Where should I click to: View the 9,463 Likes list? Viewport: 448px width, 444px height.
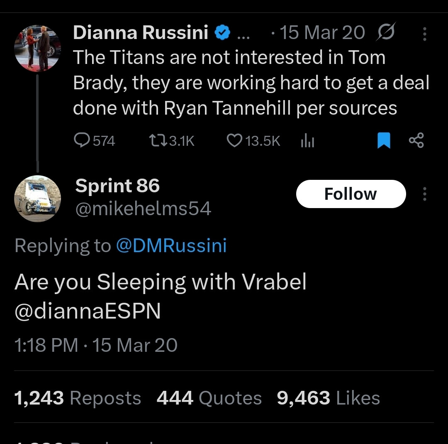coord(328,398)
